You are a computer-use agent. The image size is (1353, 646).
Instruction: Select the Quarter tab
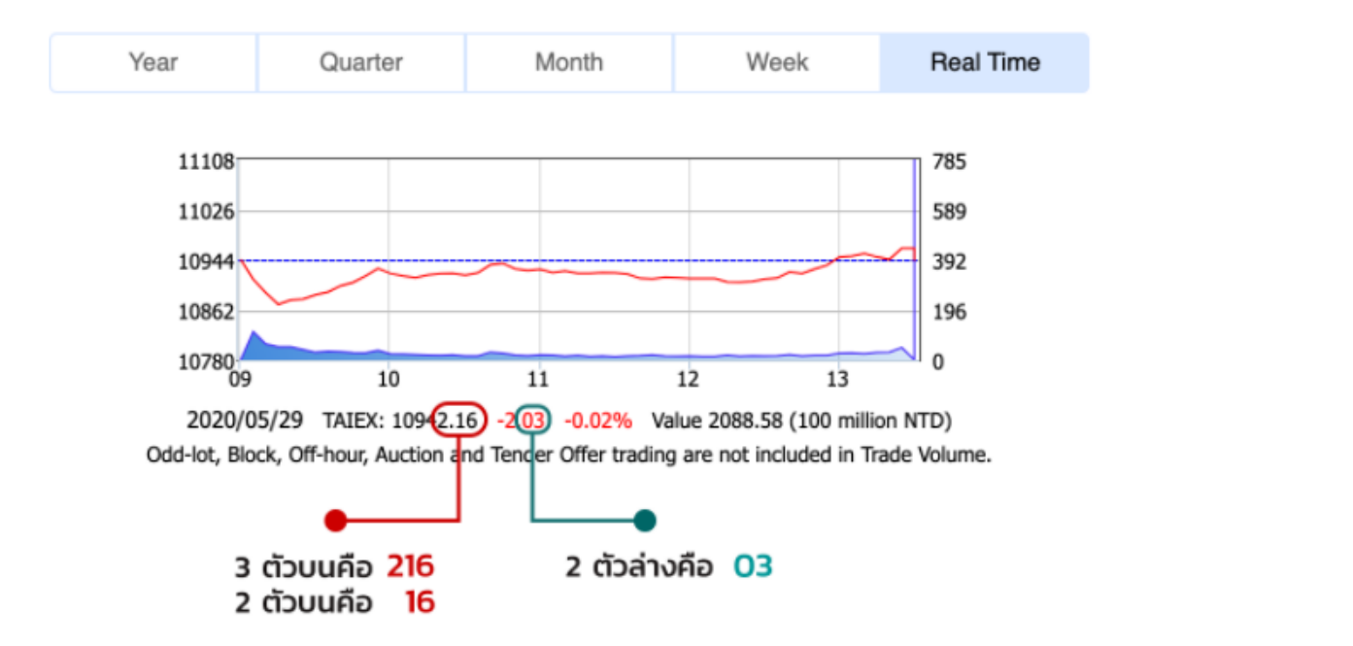click(x=361, y=63)
